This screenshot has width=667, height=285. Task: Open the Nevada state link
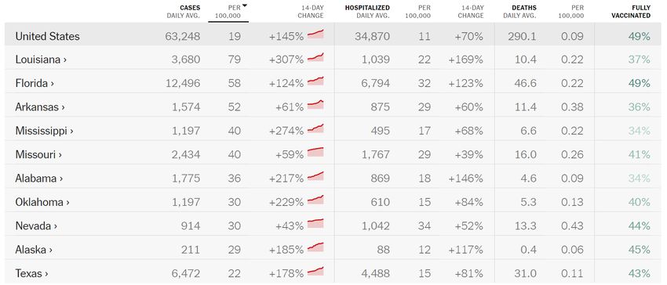tap(36, 226)
